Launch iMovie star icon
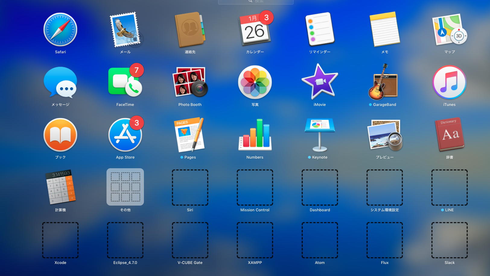The height and width of the screenshot is (276, 490). click(x=320, y=82)
